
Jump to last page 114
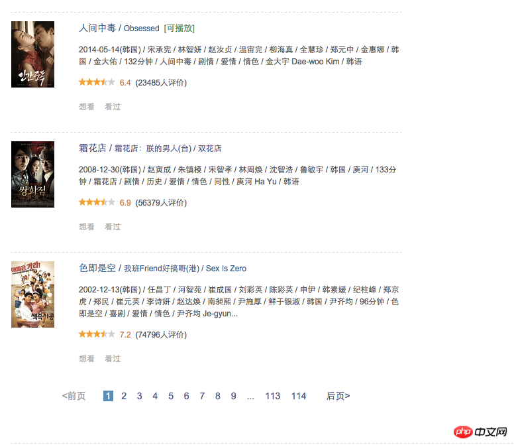(299, 396)
